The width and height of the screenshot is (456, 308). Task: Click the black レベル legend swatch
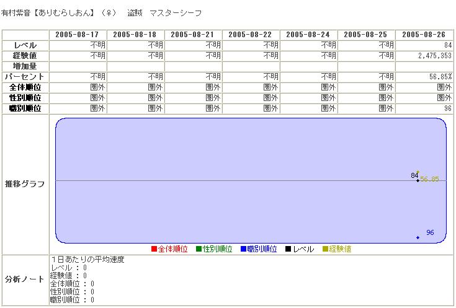(x=288, y=249)
